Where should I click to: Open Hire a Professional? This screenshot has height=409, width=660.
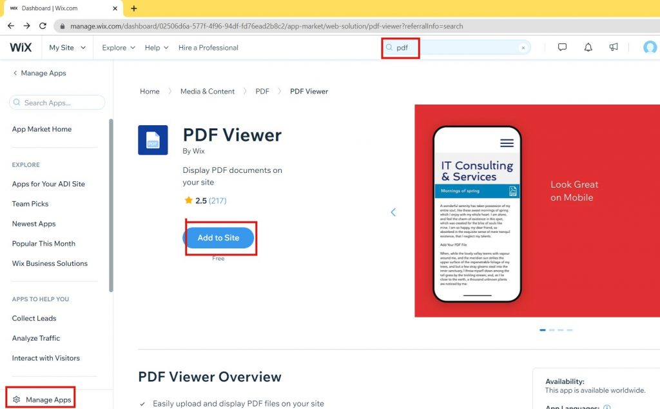pos(208,48)
